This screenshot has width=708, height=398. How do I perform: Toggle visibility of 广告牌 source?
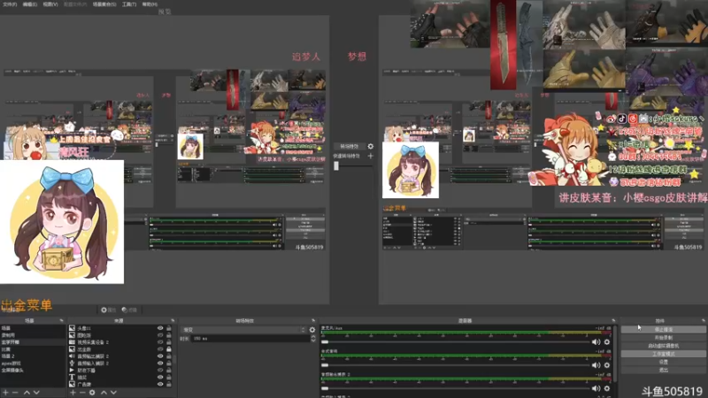160,384
